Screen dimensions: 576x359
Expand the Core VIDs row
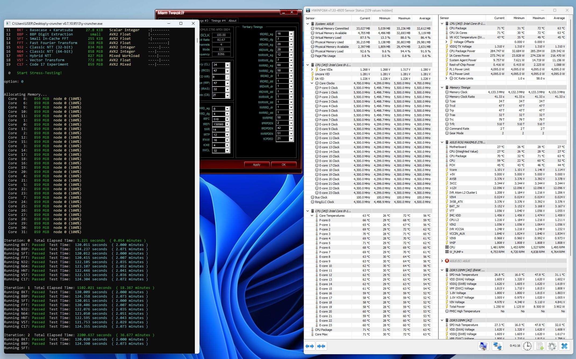pyautogui.click(x=312, y=70)
